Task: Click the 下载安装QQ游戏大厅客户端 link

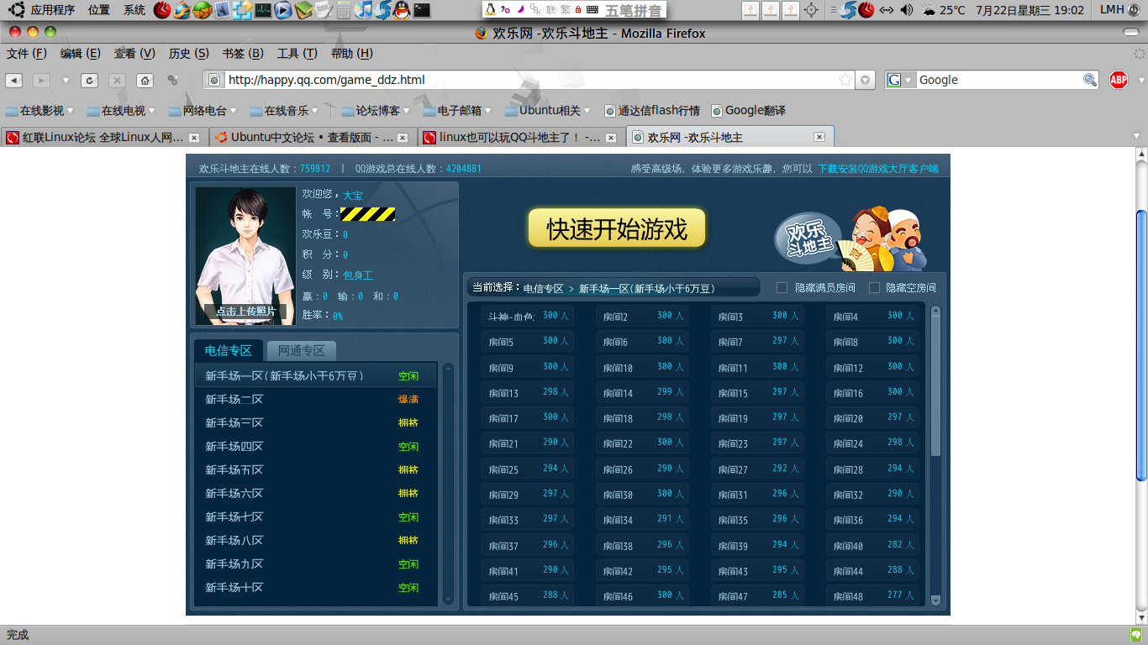Action: pyautogui.click(x=878, y=169)
